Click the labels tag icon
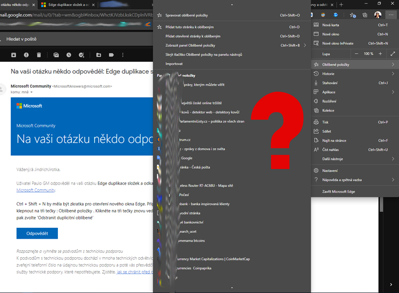This screenshot has width=399, height=293. [x=111, y=55]
